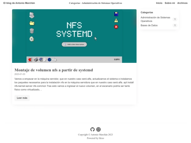The image size is (191, 143).
Task: Open the Hexo link in footer
Action: point(102,138)
